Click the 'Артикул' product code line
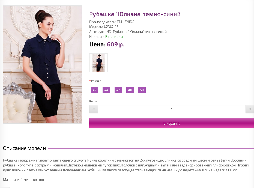The height and width of the screenshot is (188, 254). 128,32
